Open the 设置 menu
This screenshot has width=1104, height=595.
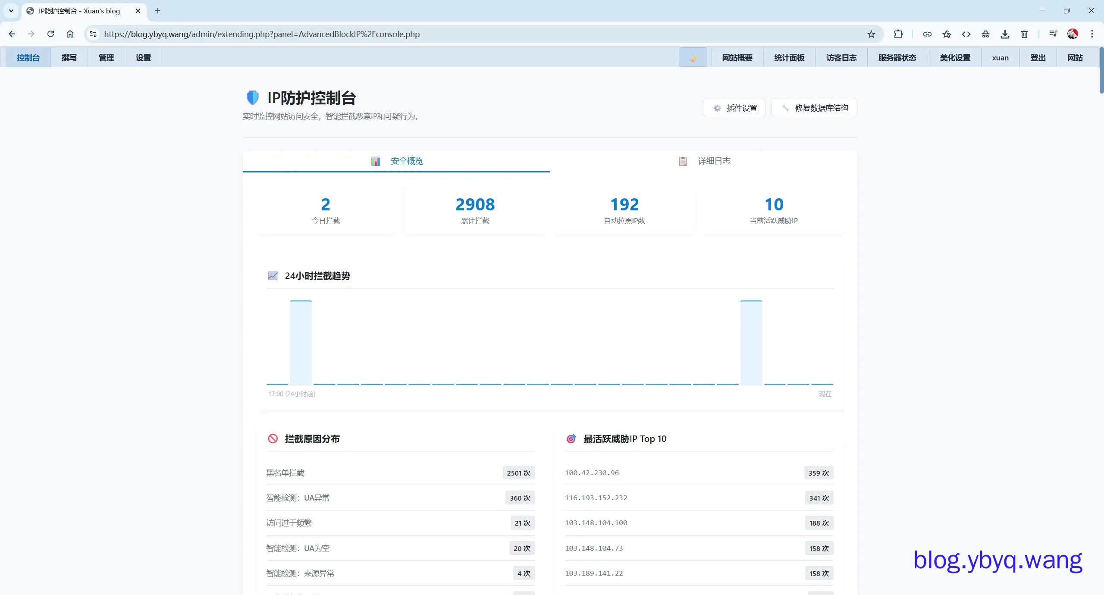coord(143,58)
